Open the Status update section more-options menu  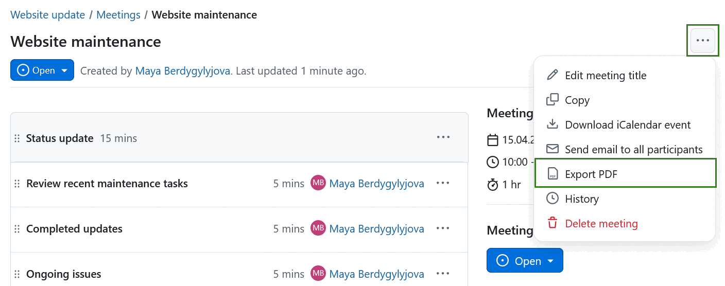click(443, 137)
